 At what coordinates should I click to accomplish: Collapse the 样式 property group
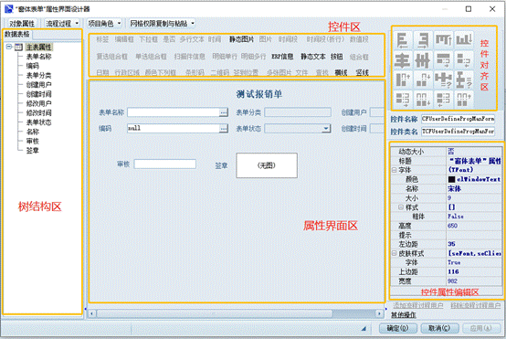tap(401, 207)
